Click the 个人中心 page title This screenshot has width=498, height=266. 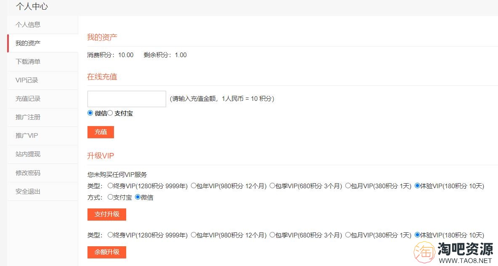coord(32,6)
